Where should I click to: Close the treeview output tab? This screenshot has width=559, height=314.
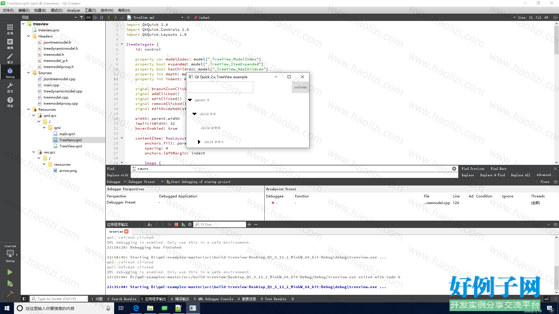(126, 232)
